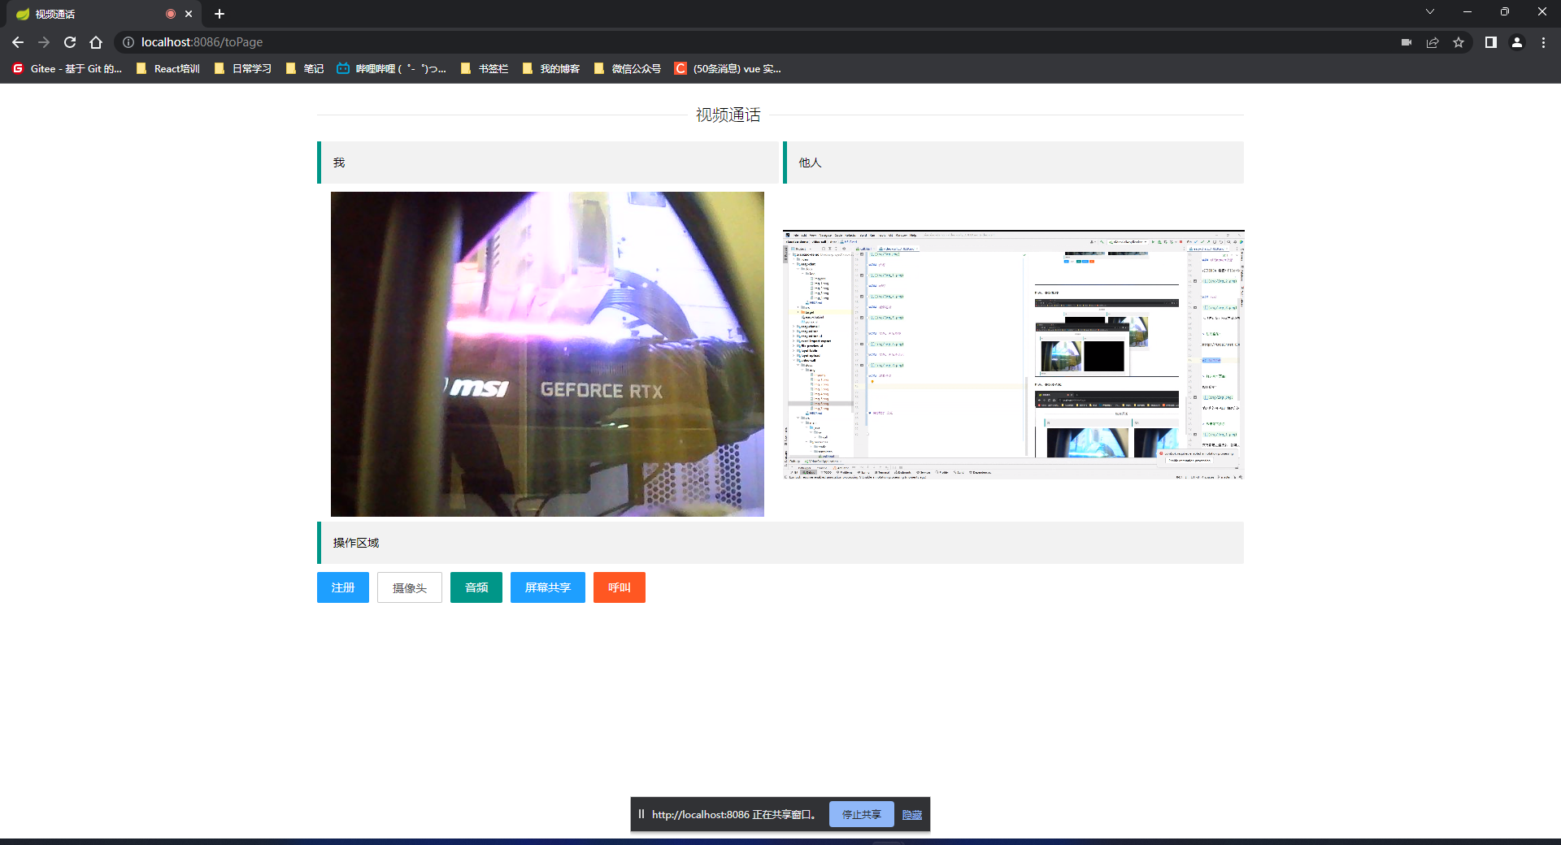Click the browser back arrow
Screen dimensions: 1561x845
pyautogui.click(x=18, y=42)
